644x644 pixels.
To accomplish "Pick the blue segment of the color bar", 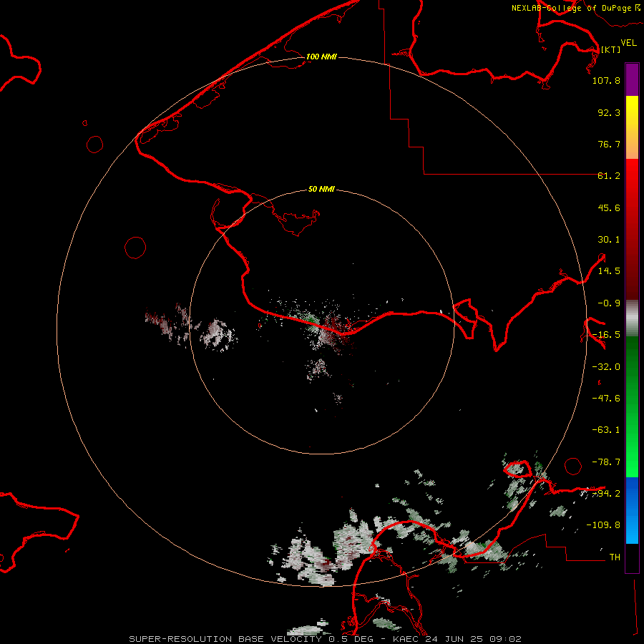I will tap(632, 510).
